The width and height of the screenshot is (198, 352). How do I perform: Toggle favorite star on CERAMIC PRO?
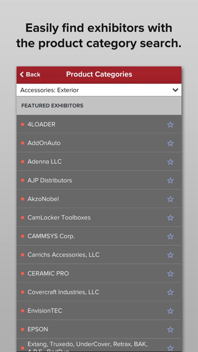[170, 274]
